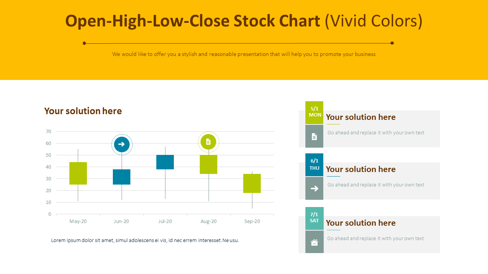
Task: Select the May-20 green candlestick bar
Action: point(78,173)
